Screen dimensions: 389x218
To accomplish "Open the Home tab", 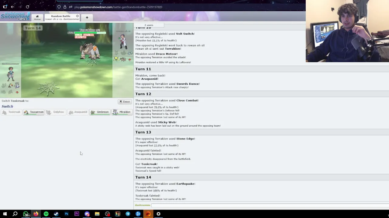I will [37, 18].
